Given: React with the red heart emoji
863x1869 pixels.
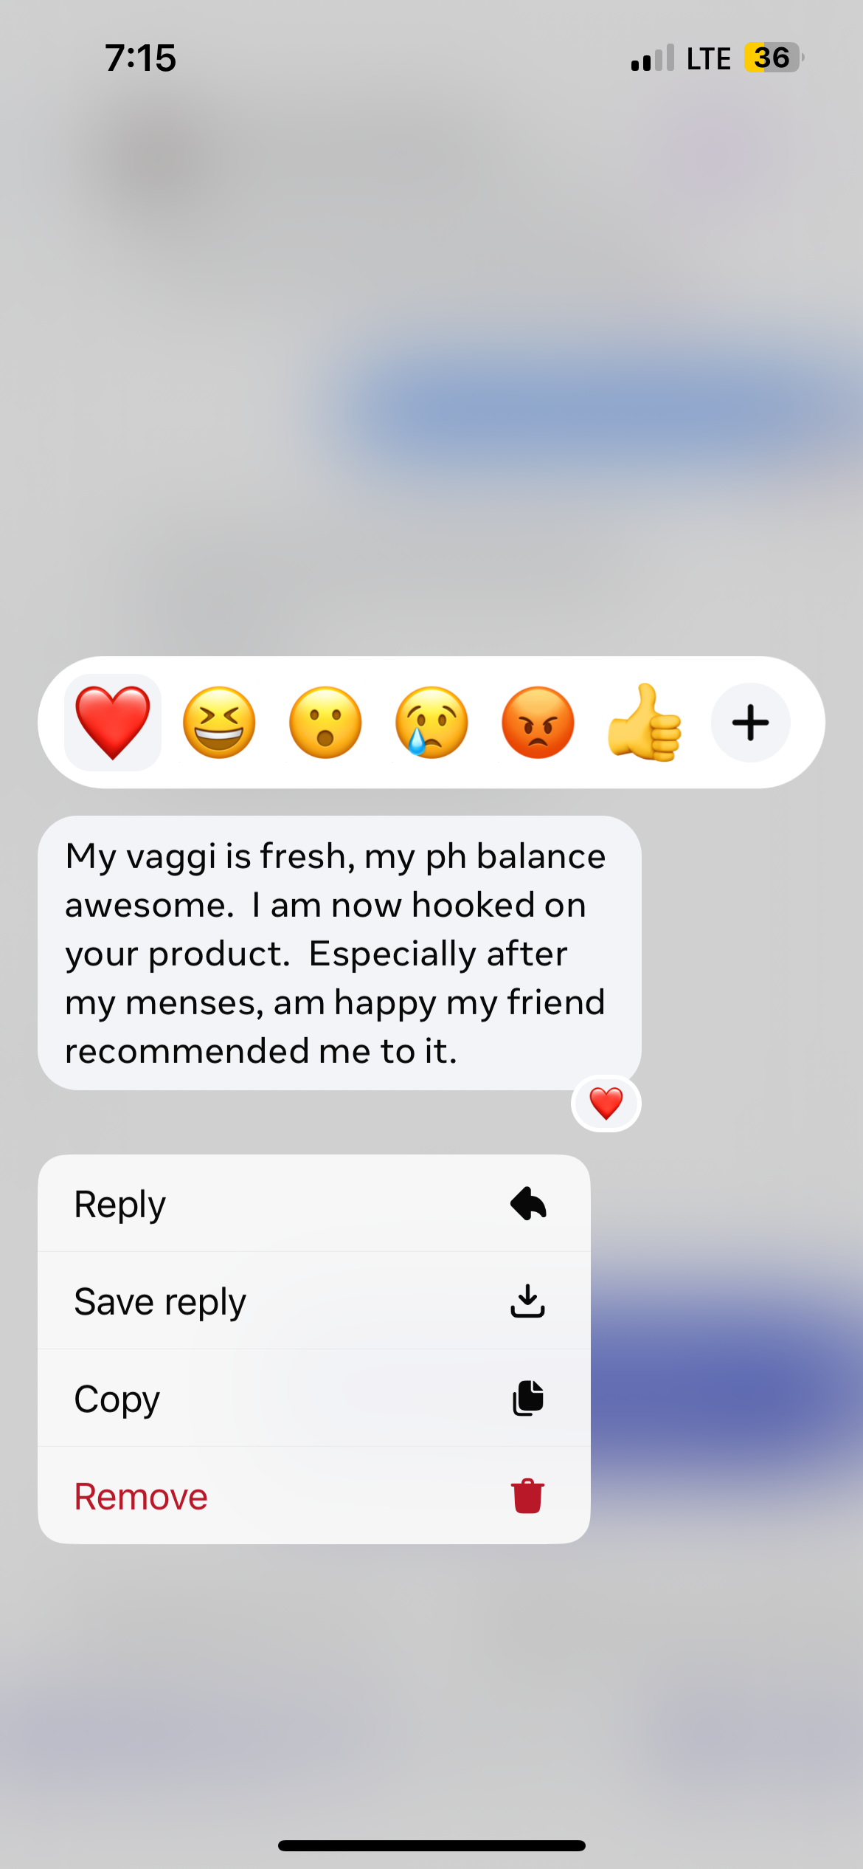Looking at the screenshot, I should tap(113, 723).
